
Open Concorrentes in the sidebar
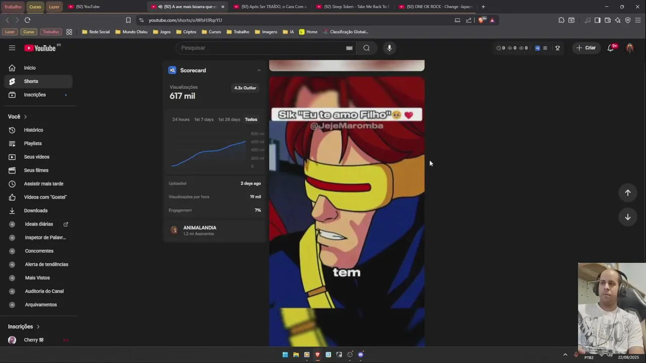38,251
